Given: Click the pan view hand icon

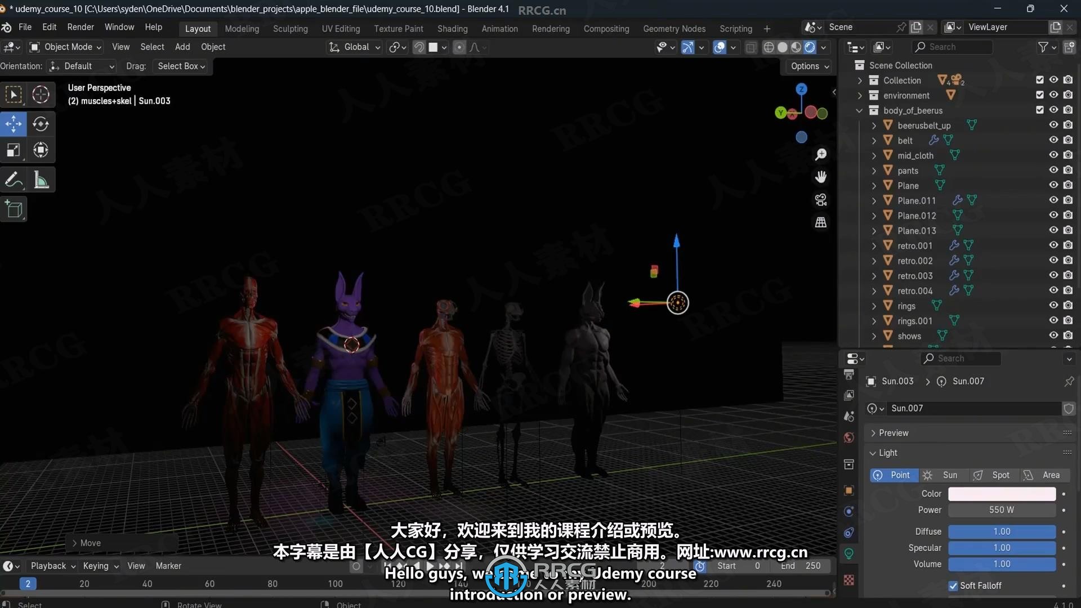Looking at the screenshot, I should click(x=821, y=177).
